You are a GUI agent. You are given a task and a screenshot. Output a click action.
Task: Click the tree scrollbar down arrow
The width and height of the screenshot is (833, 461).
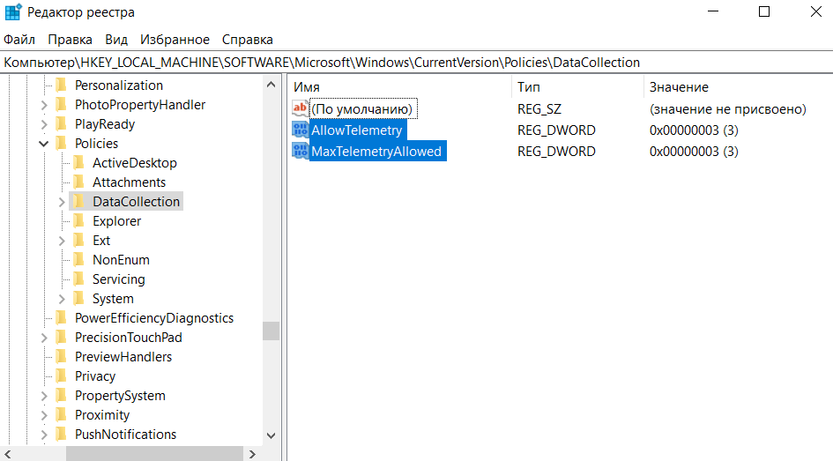[271, 435]
